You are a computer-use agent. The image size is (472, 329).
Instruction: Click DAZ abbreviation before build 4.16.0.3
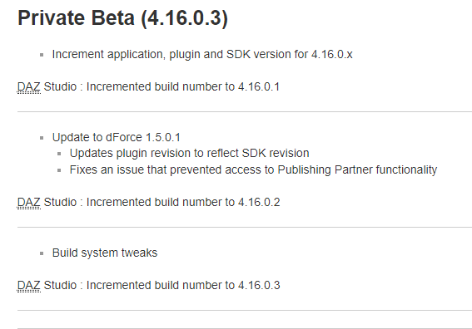(29, 285)
